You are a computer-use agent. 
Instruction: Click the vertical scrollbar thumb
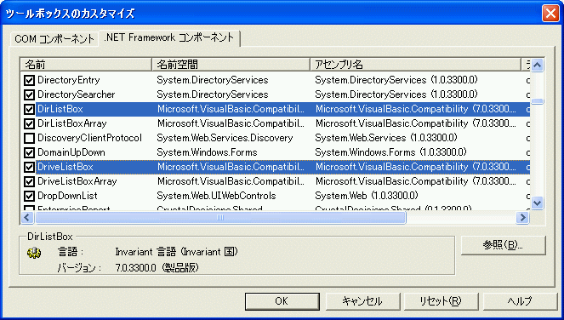pos(537,101)
